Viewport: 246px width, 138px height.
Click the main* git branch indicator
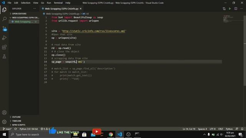click(7, 129)
